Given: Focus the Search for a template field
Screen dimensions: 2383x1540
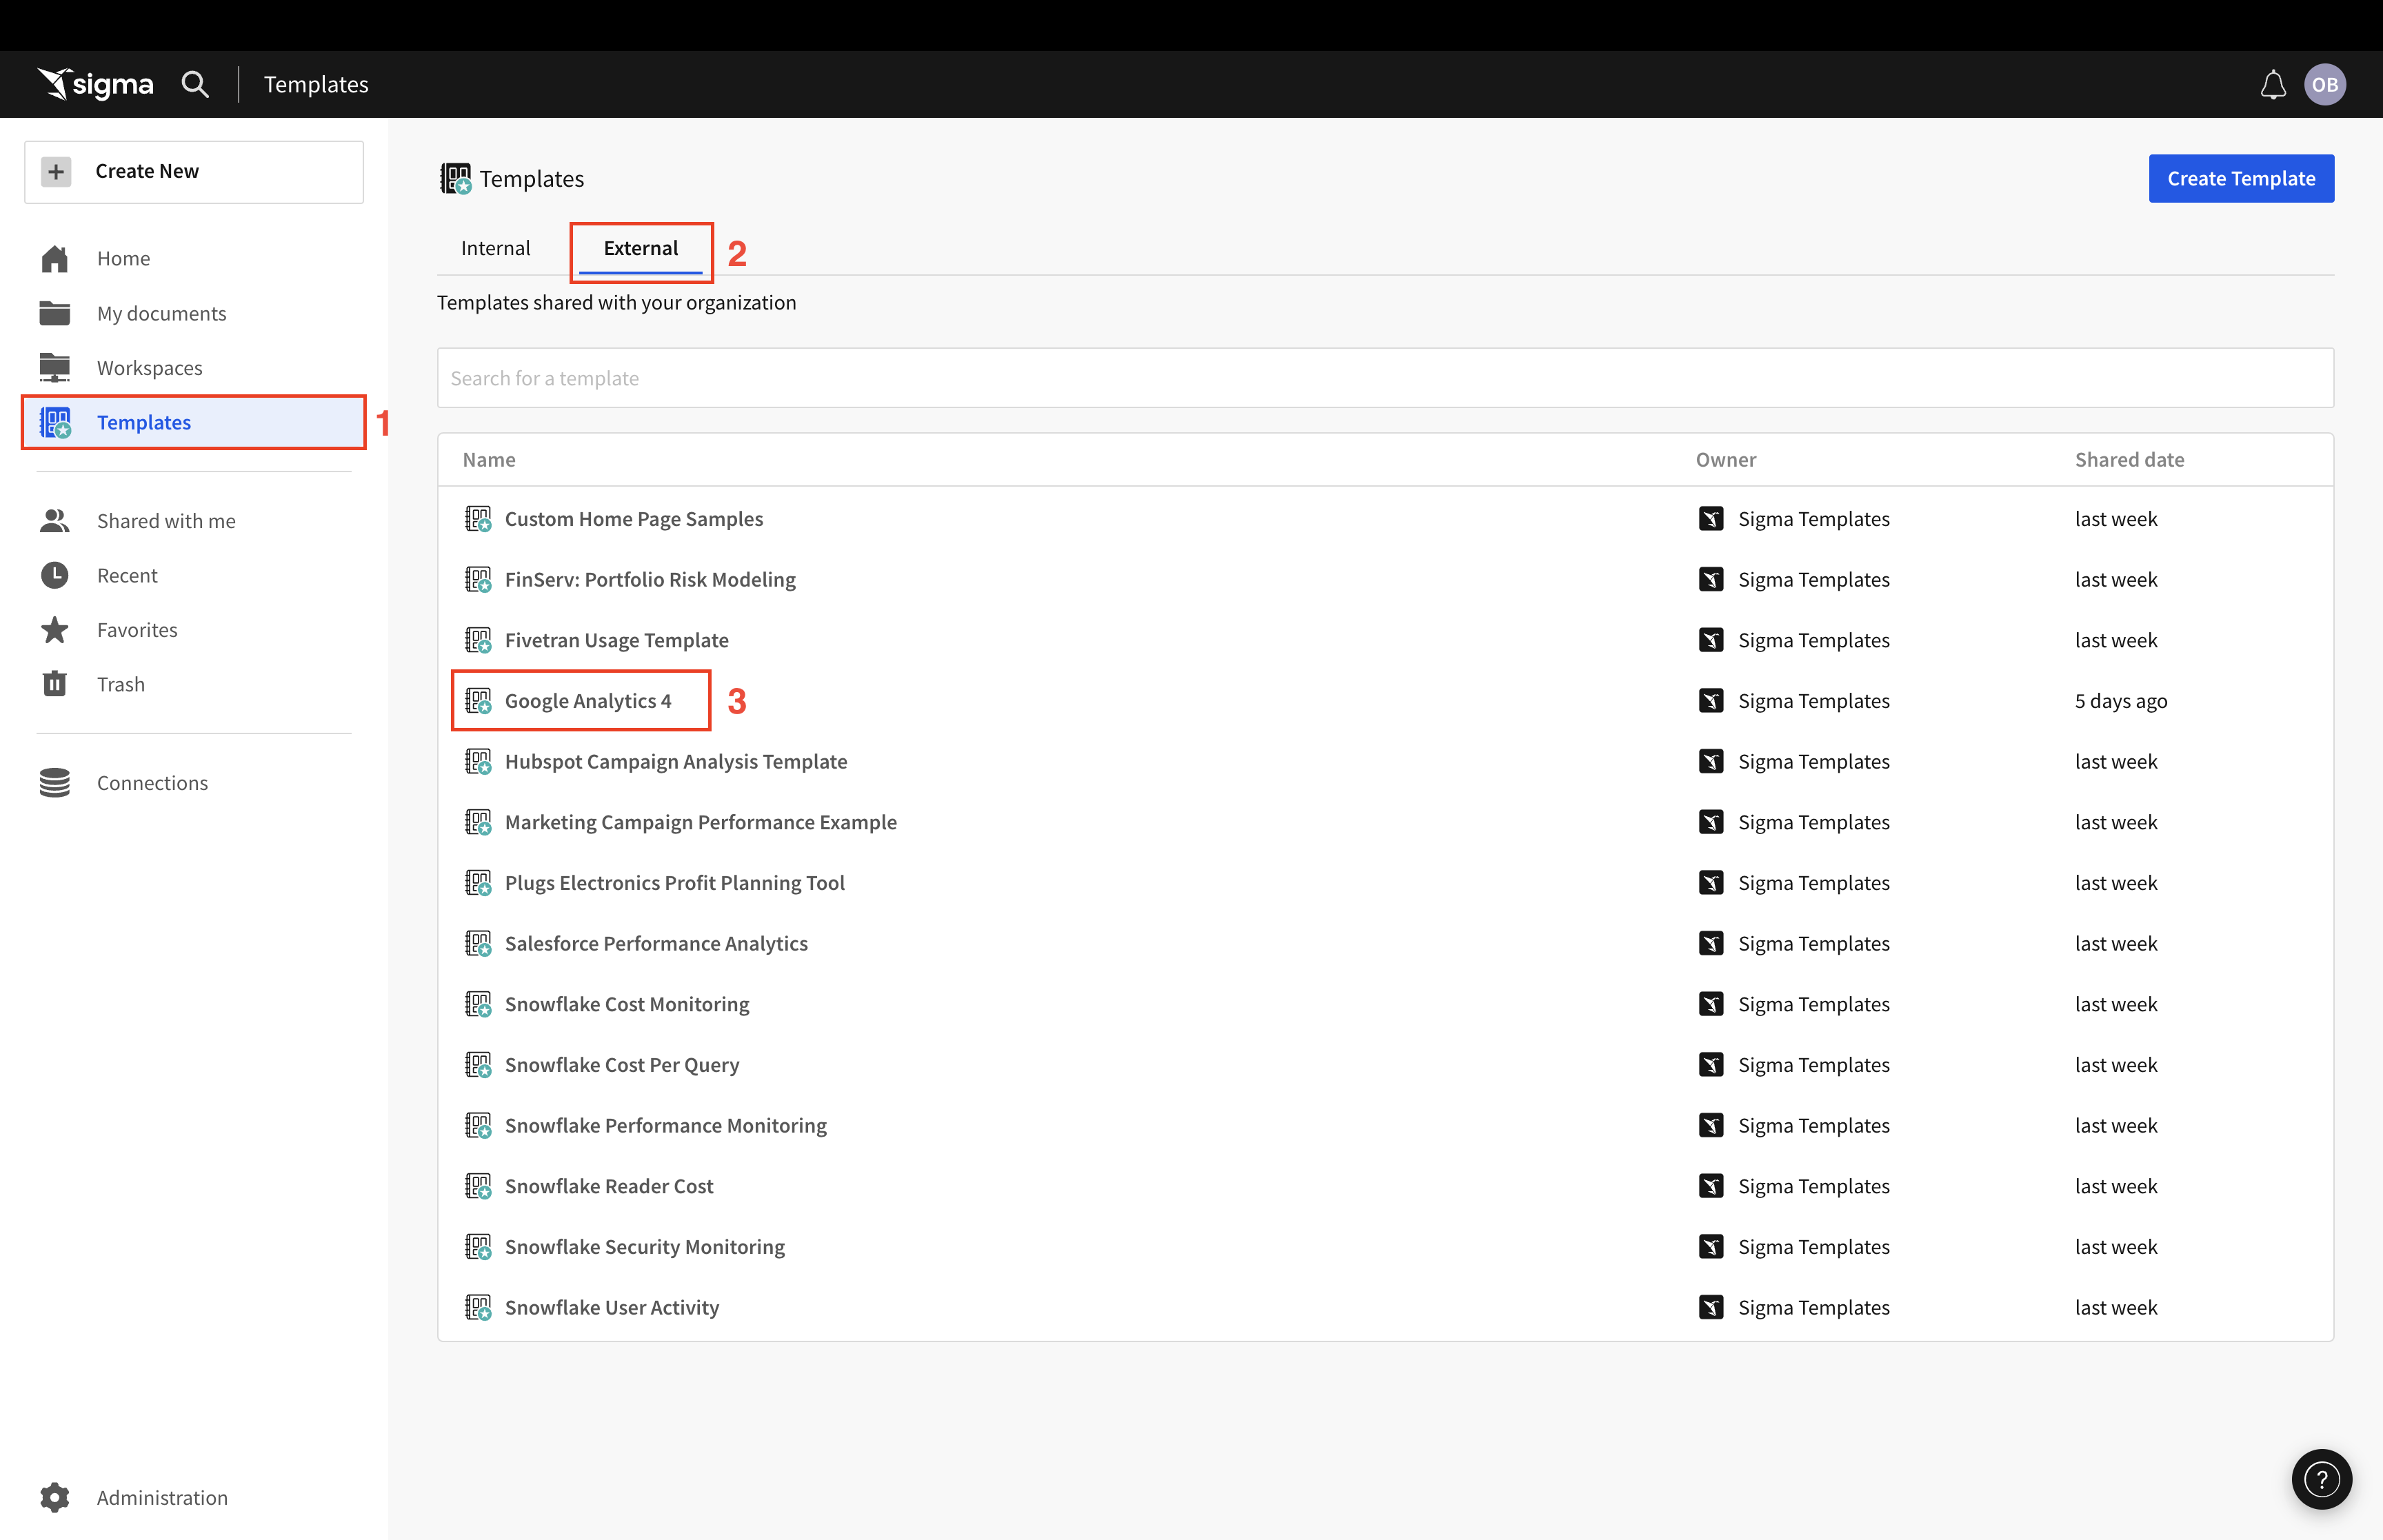Looking at the screenshot, I should (x=1384, y=378).
